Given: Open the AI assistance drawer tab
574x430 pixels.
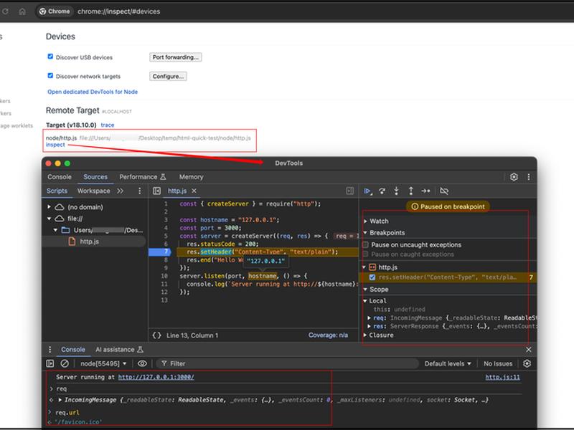Looking at the screenshot, I should [119, 350].
